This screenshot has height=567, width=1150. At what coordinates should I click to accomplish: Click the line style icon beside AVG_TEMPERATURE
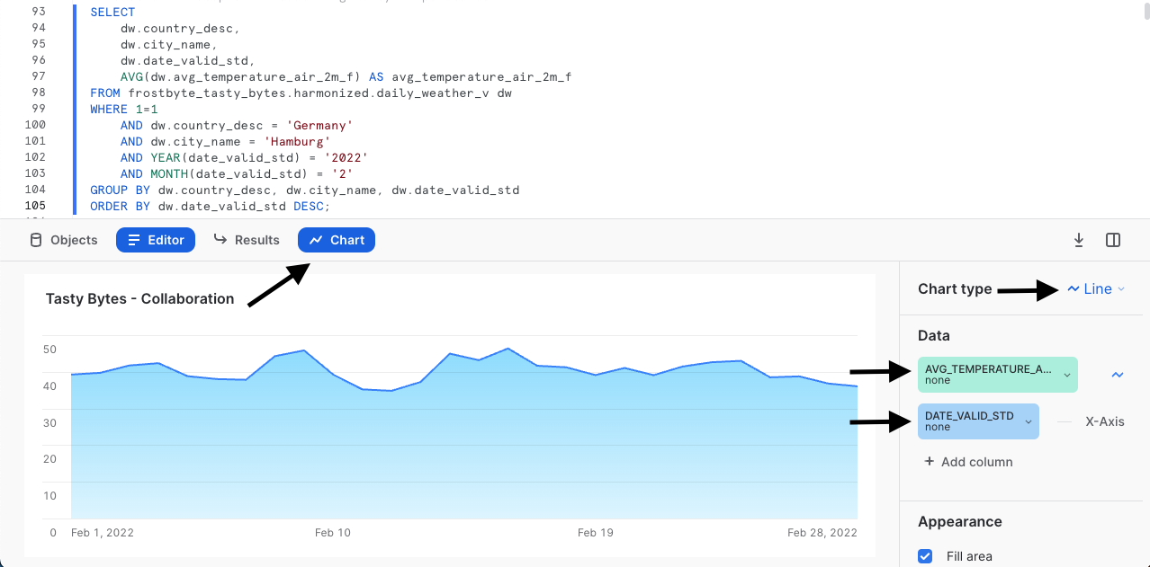(x=1118, y=375)
